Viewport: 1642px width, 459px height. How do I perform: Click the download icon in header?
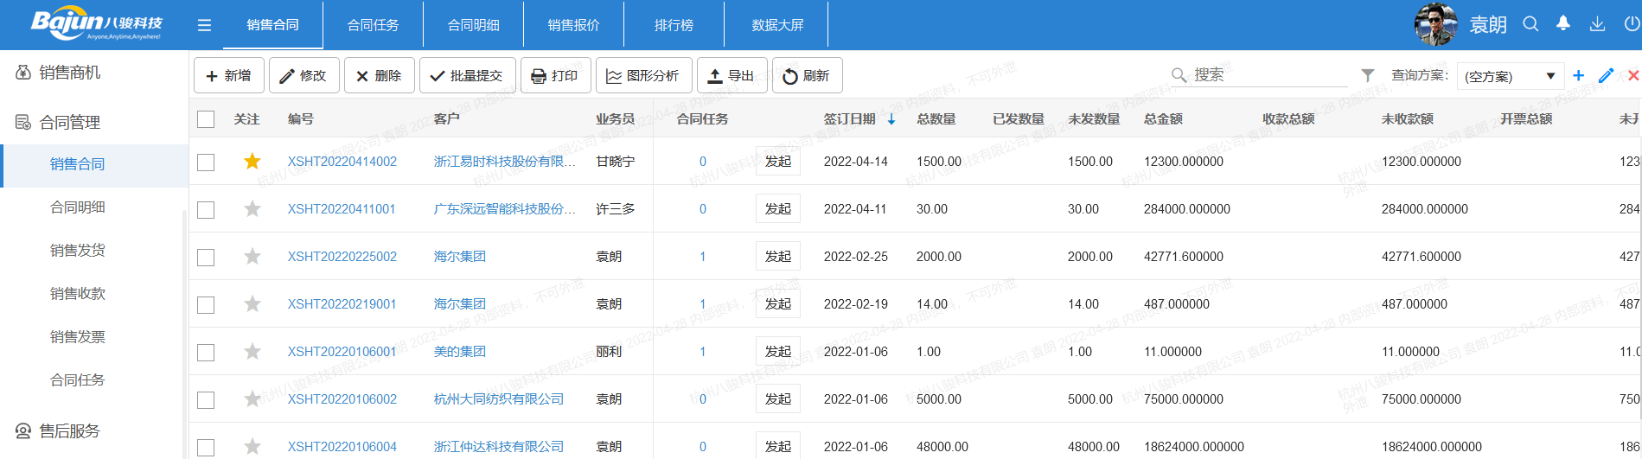coord(1597,24)
